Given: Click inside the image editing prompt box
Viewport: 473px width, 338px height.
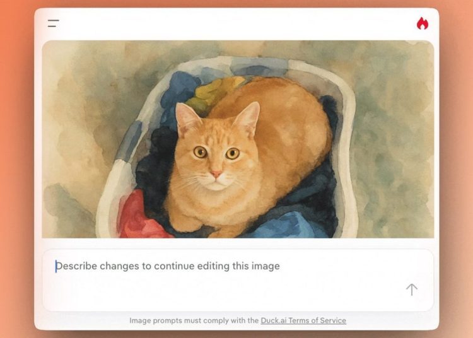Looking at the screenshot, I should 238,280.
